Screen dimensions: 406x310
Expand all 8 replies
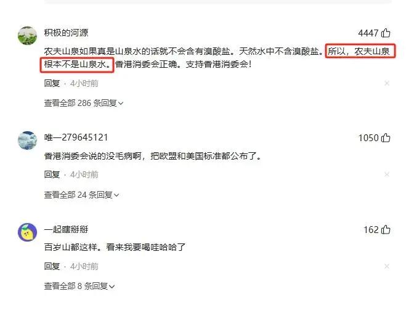79,286
